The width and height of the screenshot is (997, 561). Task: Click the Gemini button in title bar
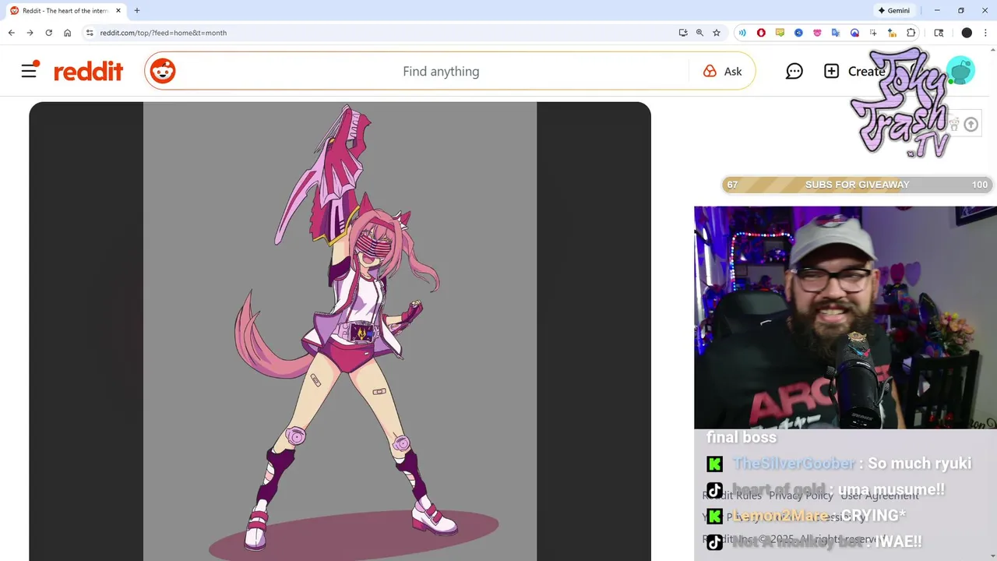tap(894, 11)
